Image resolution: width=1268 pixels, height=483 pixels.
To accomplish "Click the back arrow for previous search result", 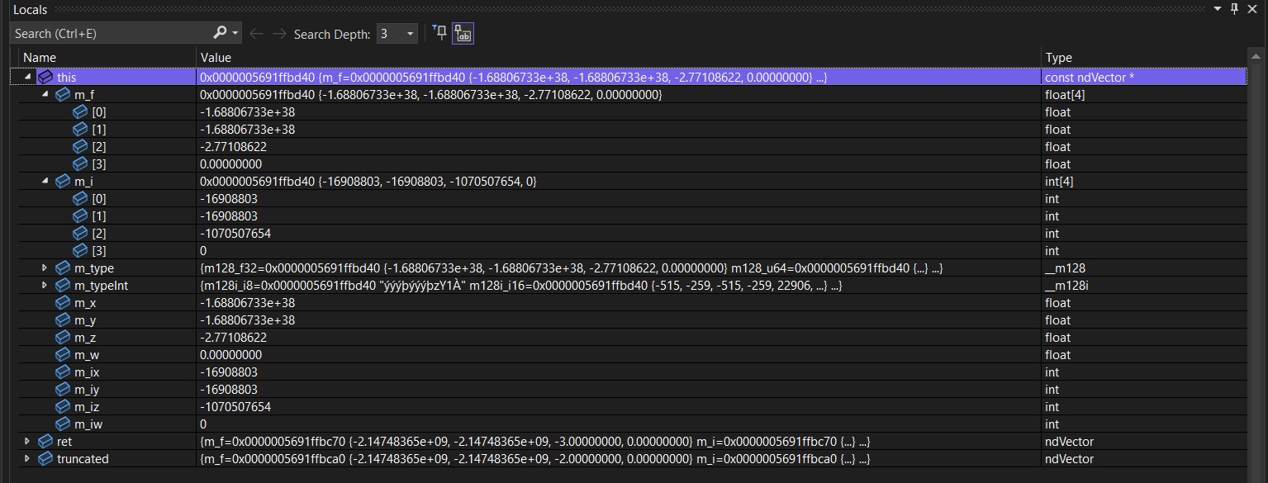I will pos(256,34).
